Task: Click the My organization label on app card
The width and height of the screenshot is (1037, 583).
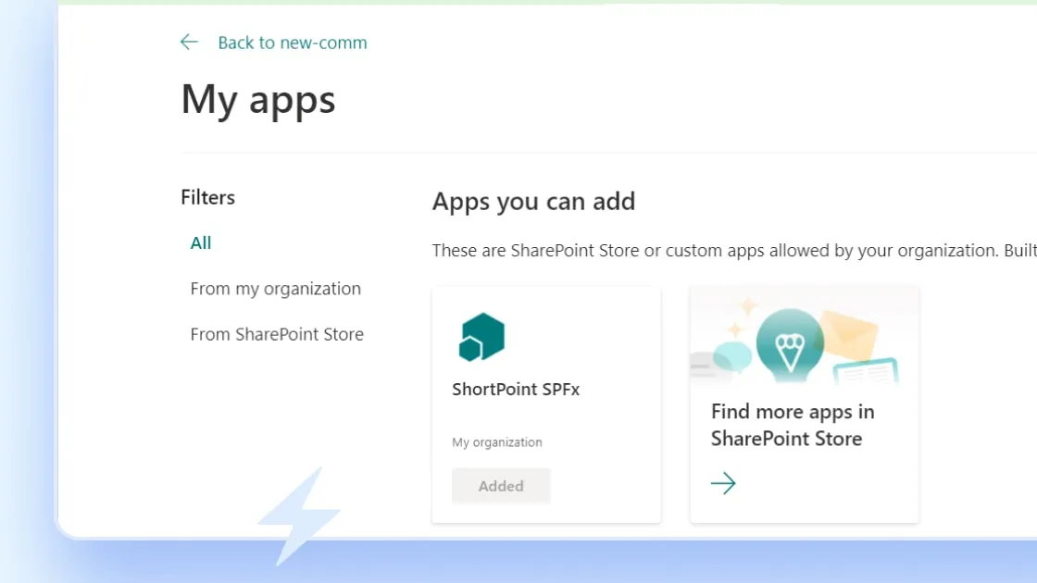Action: 496,442
